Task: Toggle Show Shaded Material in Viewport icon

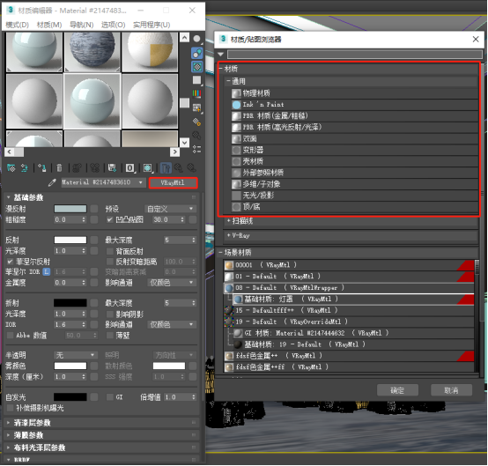Action: click(x=147, y=168)
